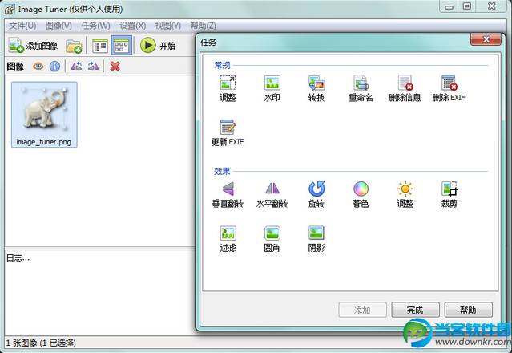Open the 图像(V) menu
This screenshot has height=353, width=512.
tap(58, 26)
